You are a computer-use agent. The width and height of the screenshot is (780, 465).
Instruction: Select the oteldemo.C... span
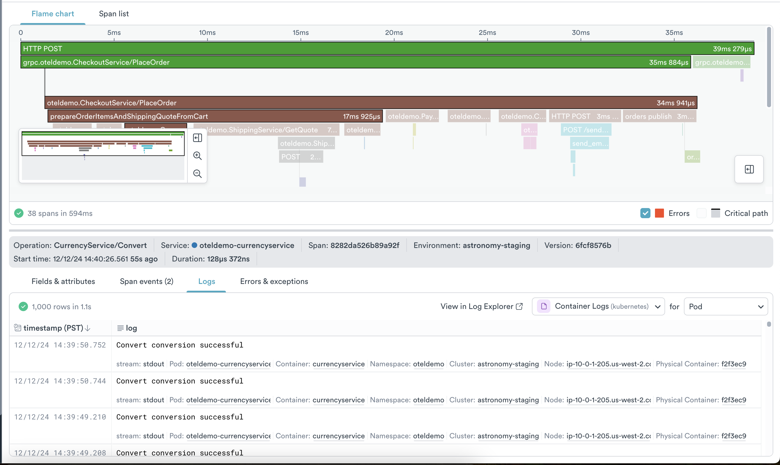tap(522, 116)
